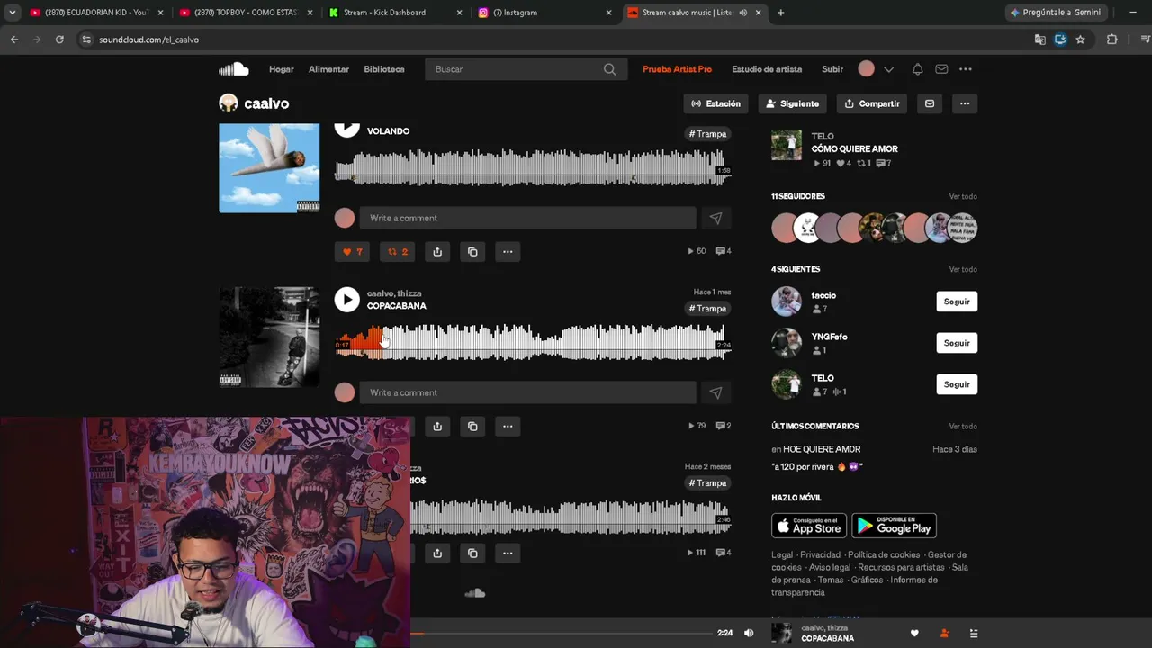1152x648 pixels.
Task: Switch to the Instagram tab
Action: point(544,13)
